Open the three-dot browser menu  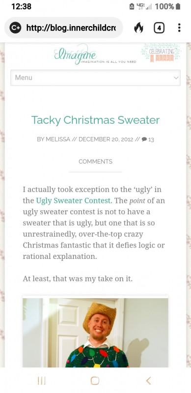179,28
